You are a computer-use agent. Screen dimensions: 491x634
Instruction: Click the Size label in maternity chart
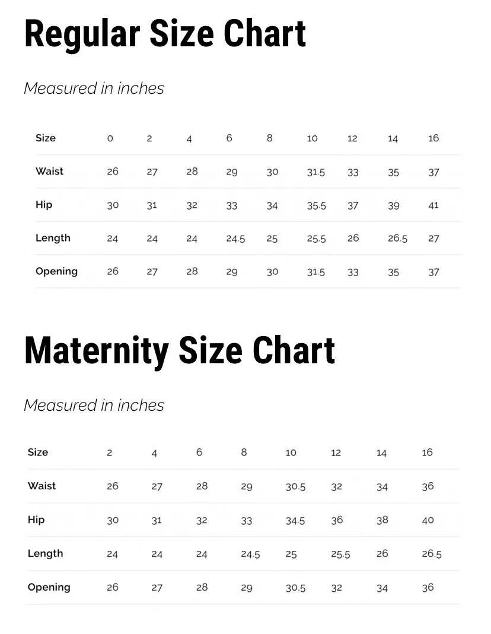(x=37, y=452)
